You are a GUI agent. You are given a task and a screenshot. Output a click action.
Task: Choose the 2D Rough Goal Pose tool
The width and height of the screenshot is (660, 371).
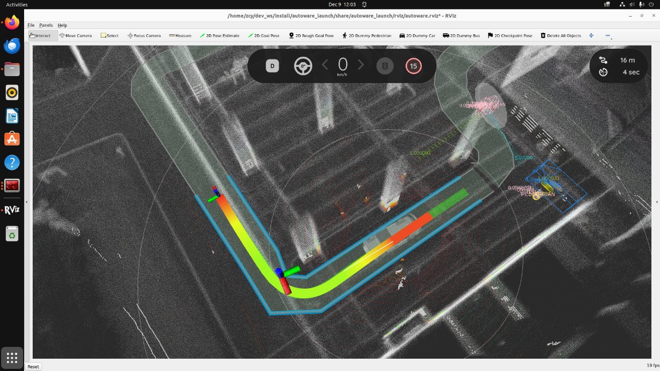click(x=311, y=36)
